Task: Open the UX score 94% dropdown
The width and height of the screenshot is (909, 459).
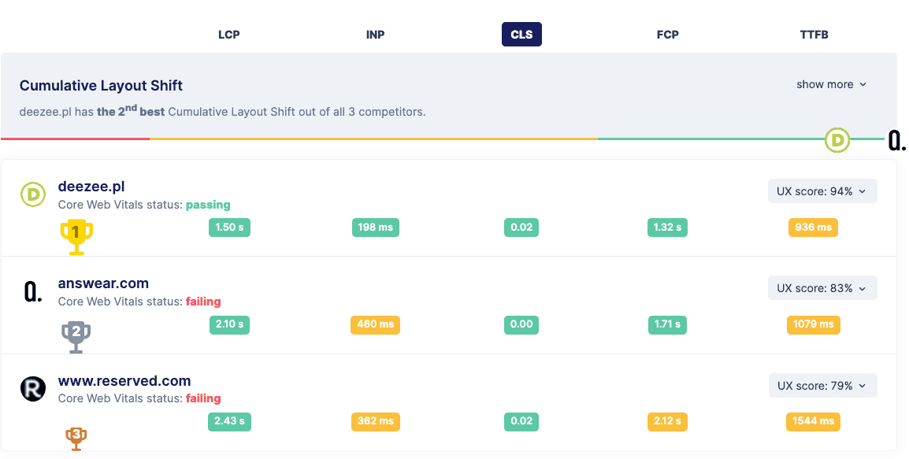Action: tap(822, 191)
